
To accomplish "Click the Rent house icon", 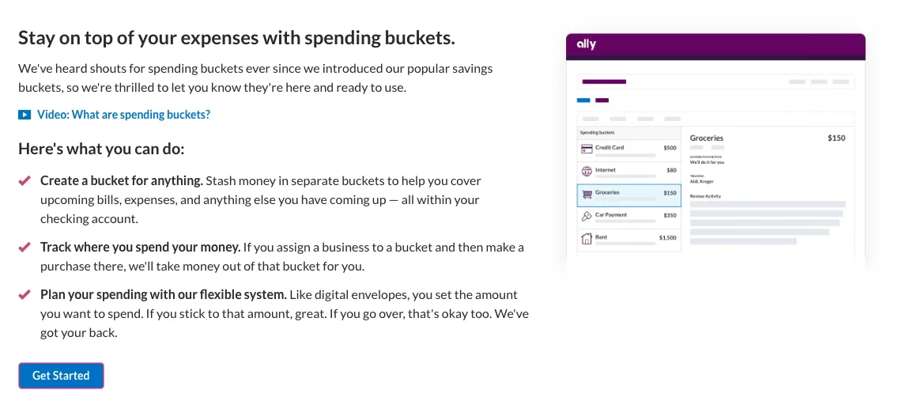I will click(x=587, y=238).
